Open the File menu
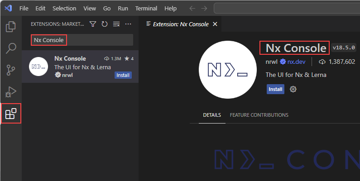The image size is (360, 181). (24, 9)
